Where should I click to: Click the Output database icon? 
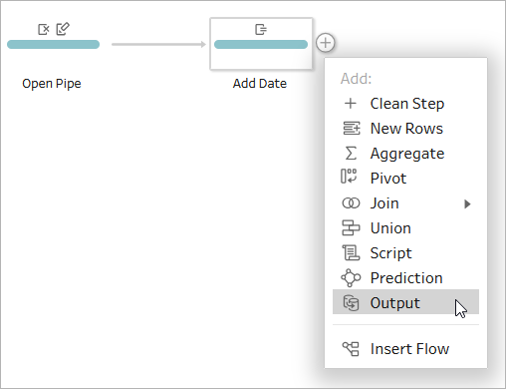[351, 303]
